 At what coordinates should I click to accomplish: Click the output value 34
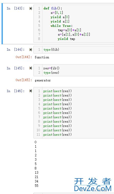click(37, 181)
